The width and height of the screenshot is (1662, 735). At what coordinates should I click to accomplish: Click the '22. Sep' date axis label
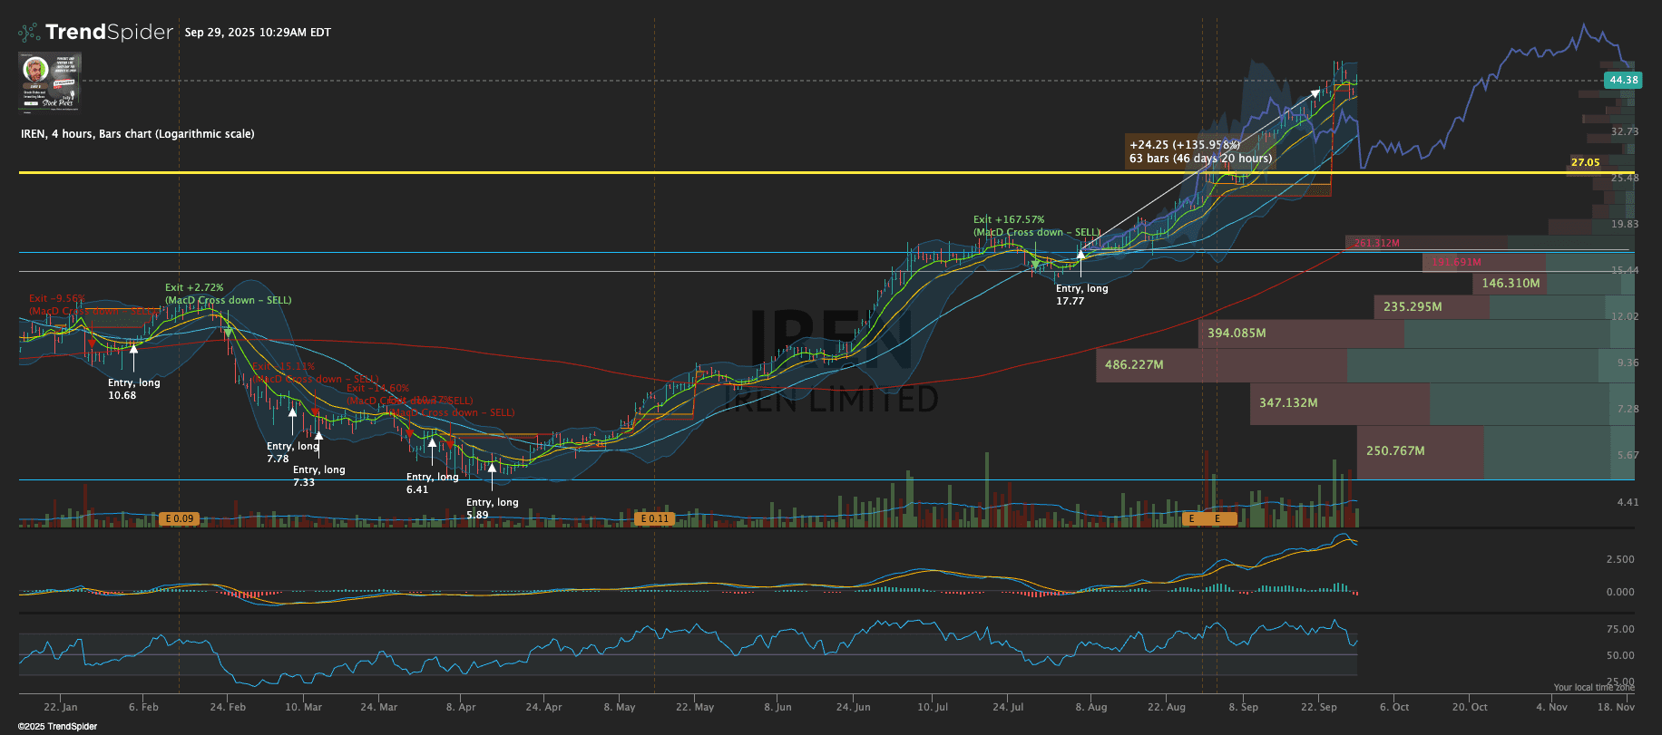click(1318, 707)
